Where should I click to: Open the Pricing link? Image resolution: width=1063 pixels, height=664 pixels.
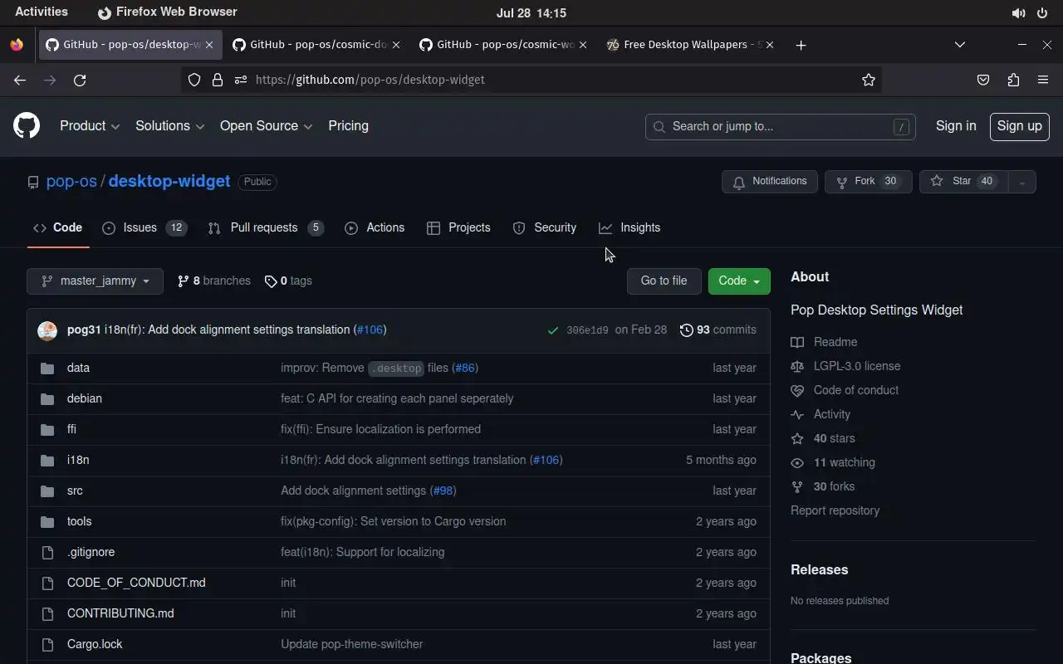pyautogui.click(x=348, y=126)
